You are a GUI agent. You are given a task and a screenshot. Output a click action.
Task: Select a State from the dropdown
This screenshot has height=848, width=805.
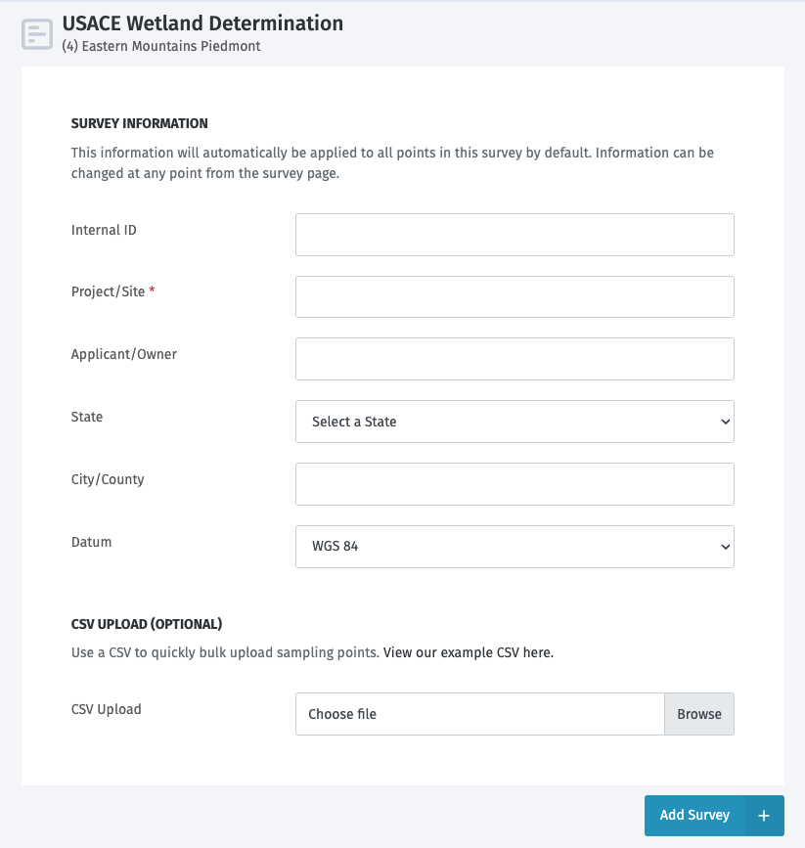(514, 422)
